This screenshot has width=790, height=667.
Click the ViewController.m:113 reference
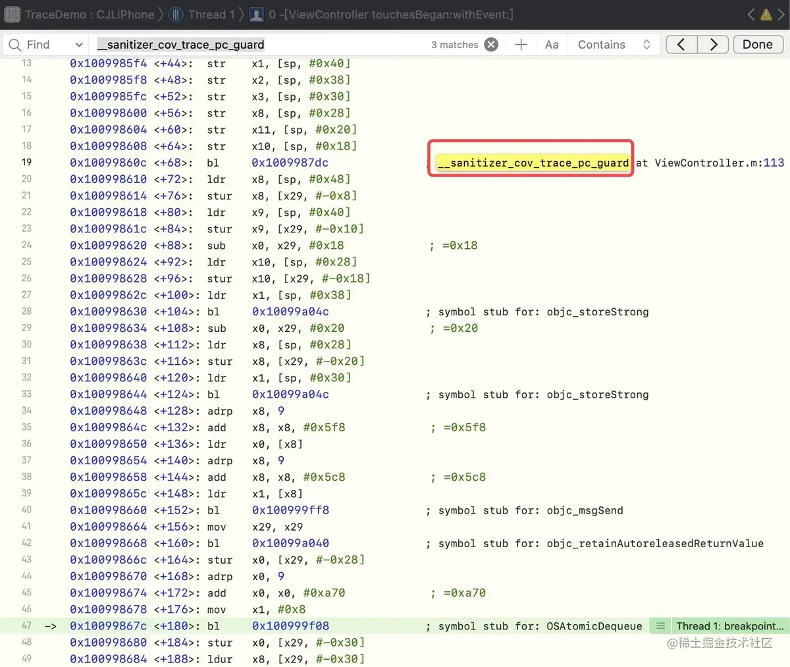tap(719, 163)
